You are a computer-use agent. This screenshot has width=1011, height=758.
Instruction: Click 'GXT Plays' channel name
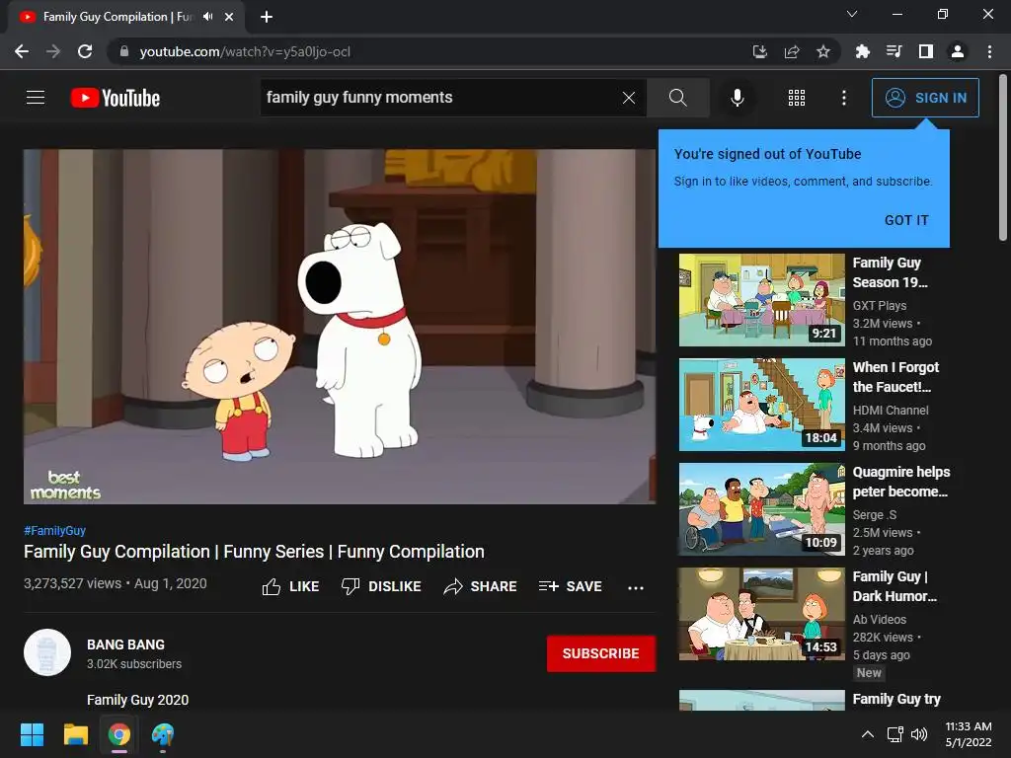[x=880, y=306]
